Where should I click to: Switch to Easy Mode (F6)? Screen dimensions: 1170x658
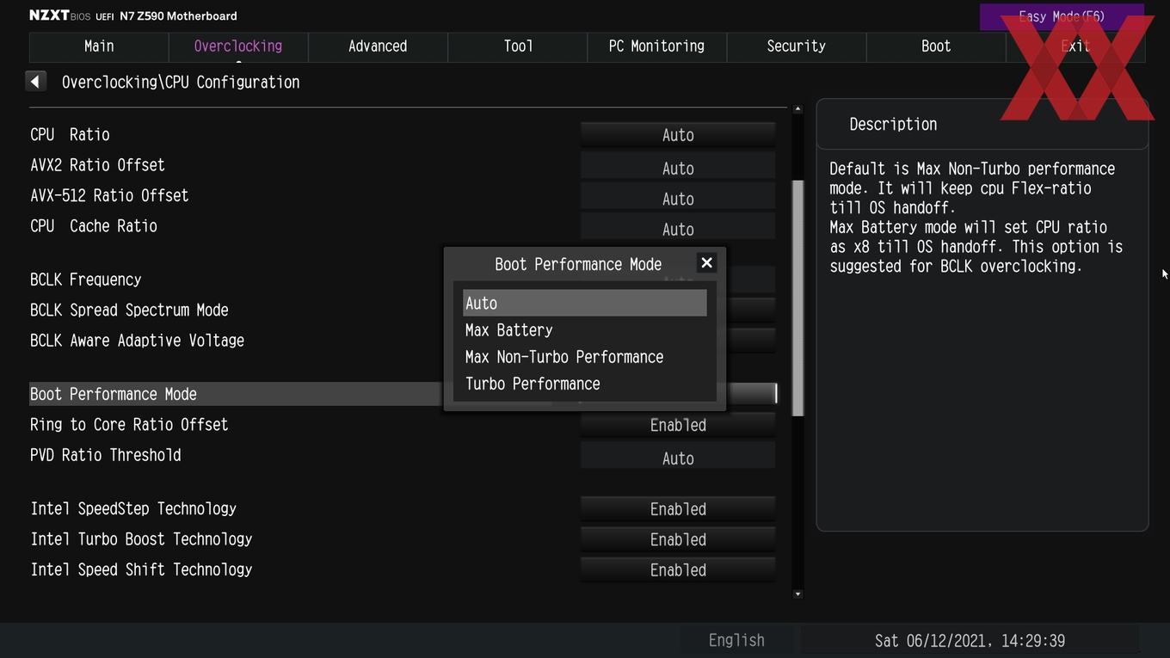pos(1062,16)
